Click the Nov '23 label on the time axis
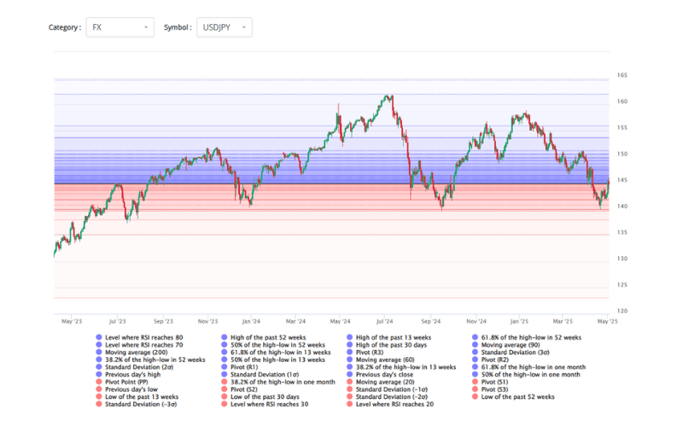The width and height of the screenshot is (683, 427). tap(207, 321)
